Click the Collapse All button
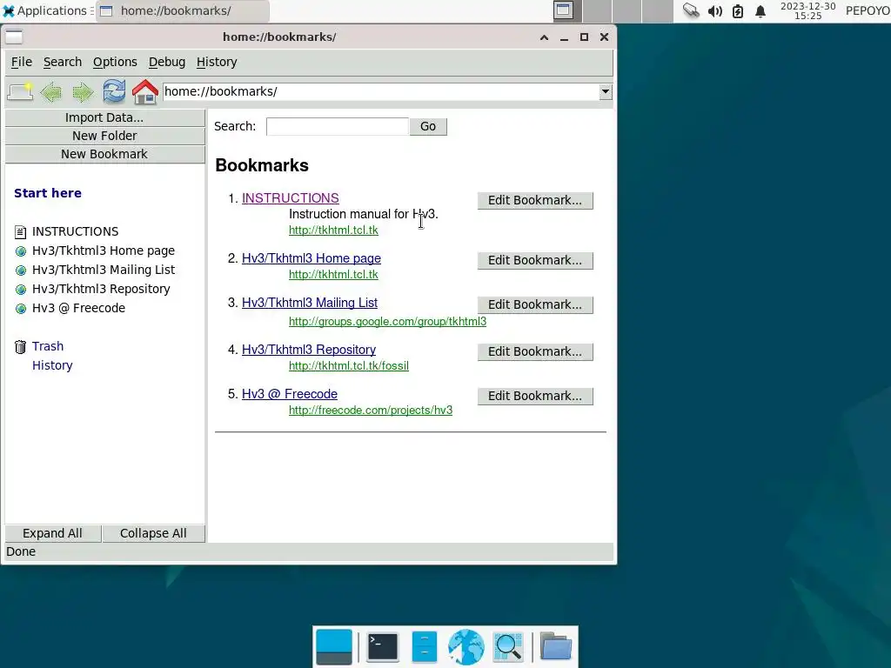This screenshot has height=668, width=891. pyautogui.click(x=153, y=533)
